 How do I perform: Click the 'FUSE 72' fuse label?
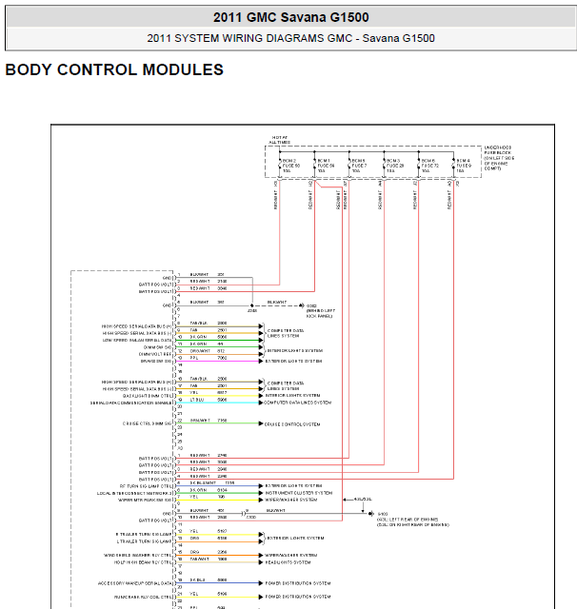pyautogui.click(x=430, y=166)
